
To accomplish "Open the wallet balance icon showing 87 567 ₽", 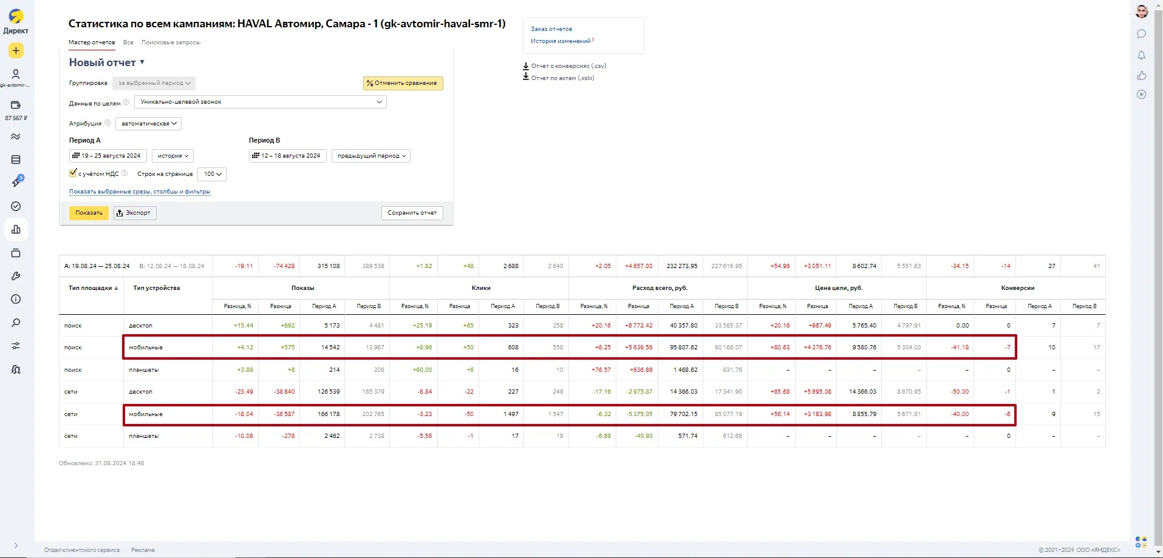I will 16,106.
